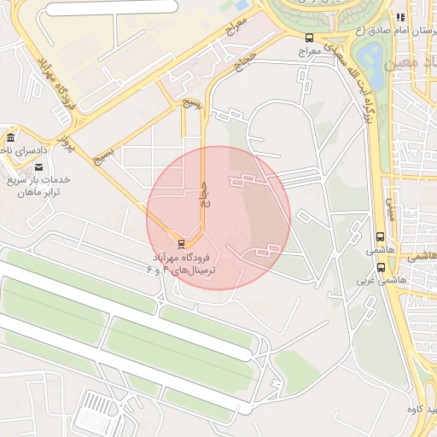The height and width of the screenshot is (437, 437).
Task: Click the blue pond in the park
Action: pos(371,66)
